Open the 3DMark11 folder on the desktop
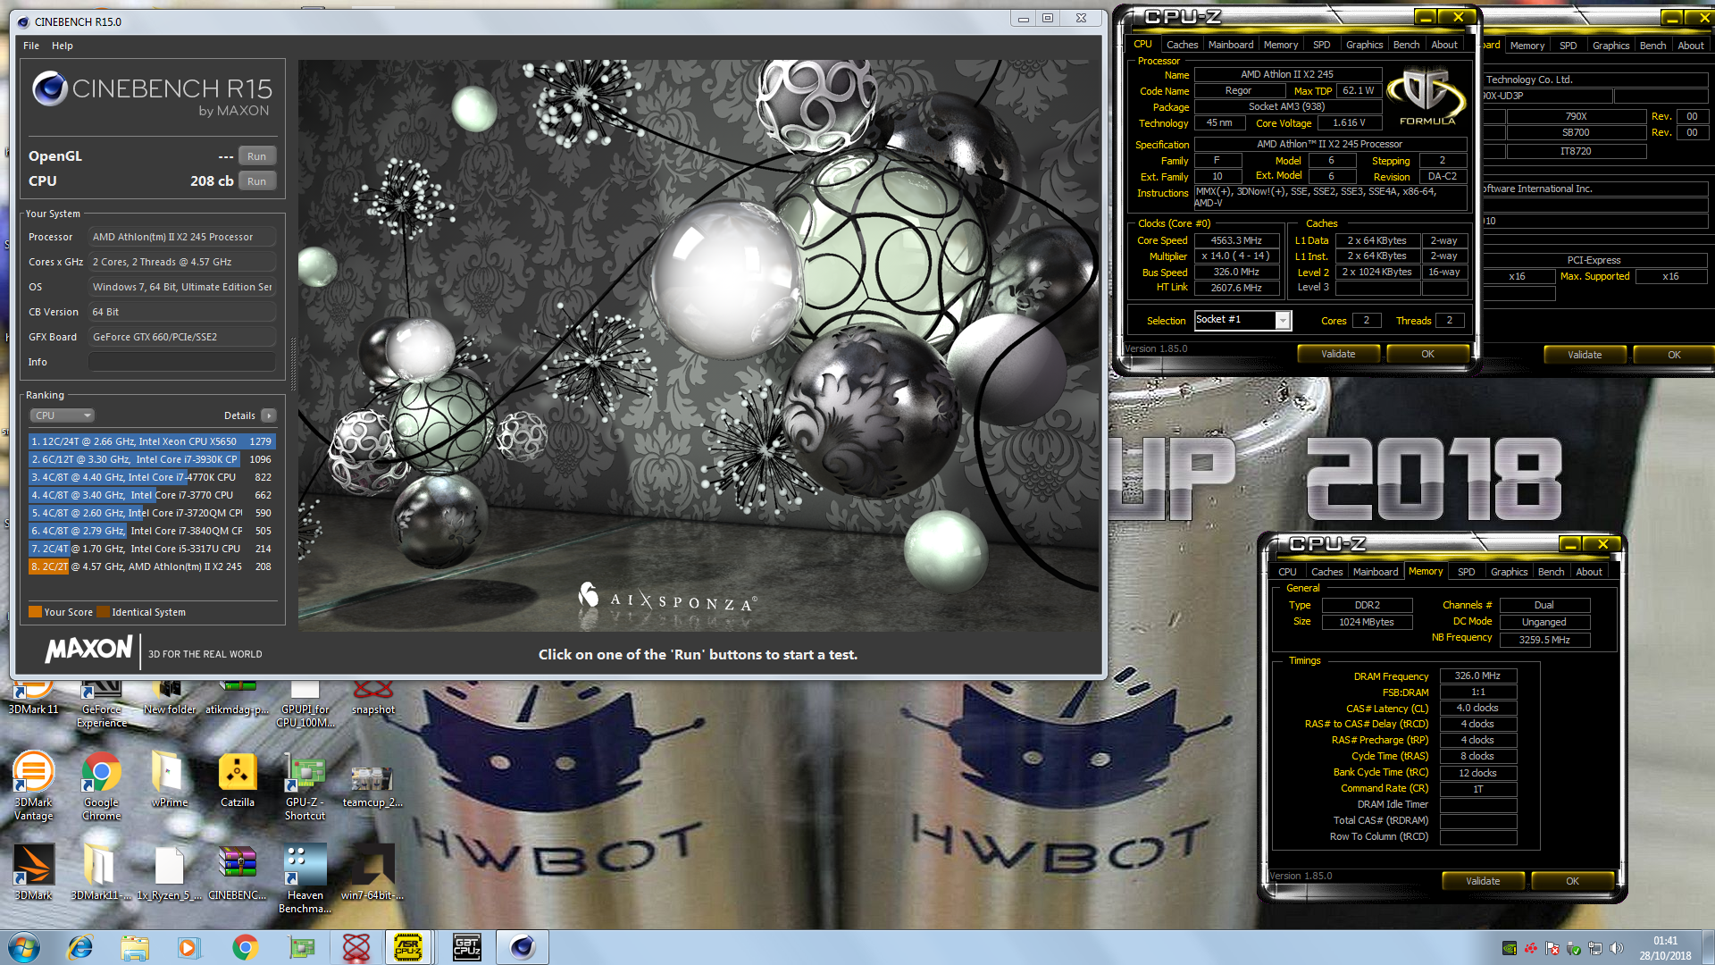 point(101,872)
